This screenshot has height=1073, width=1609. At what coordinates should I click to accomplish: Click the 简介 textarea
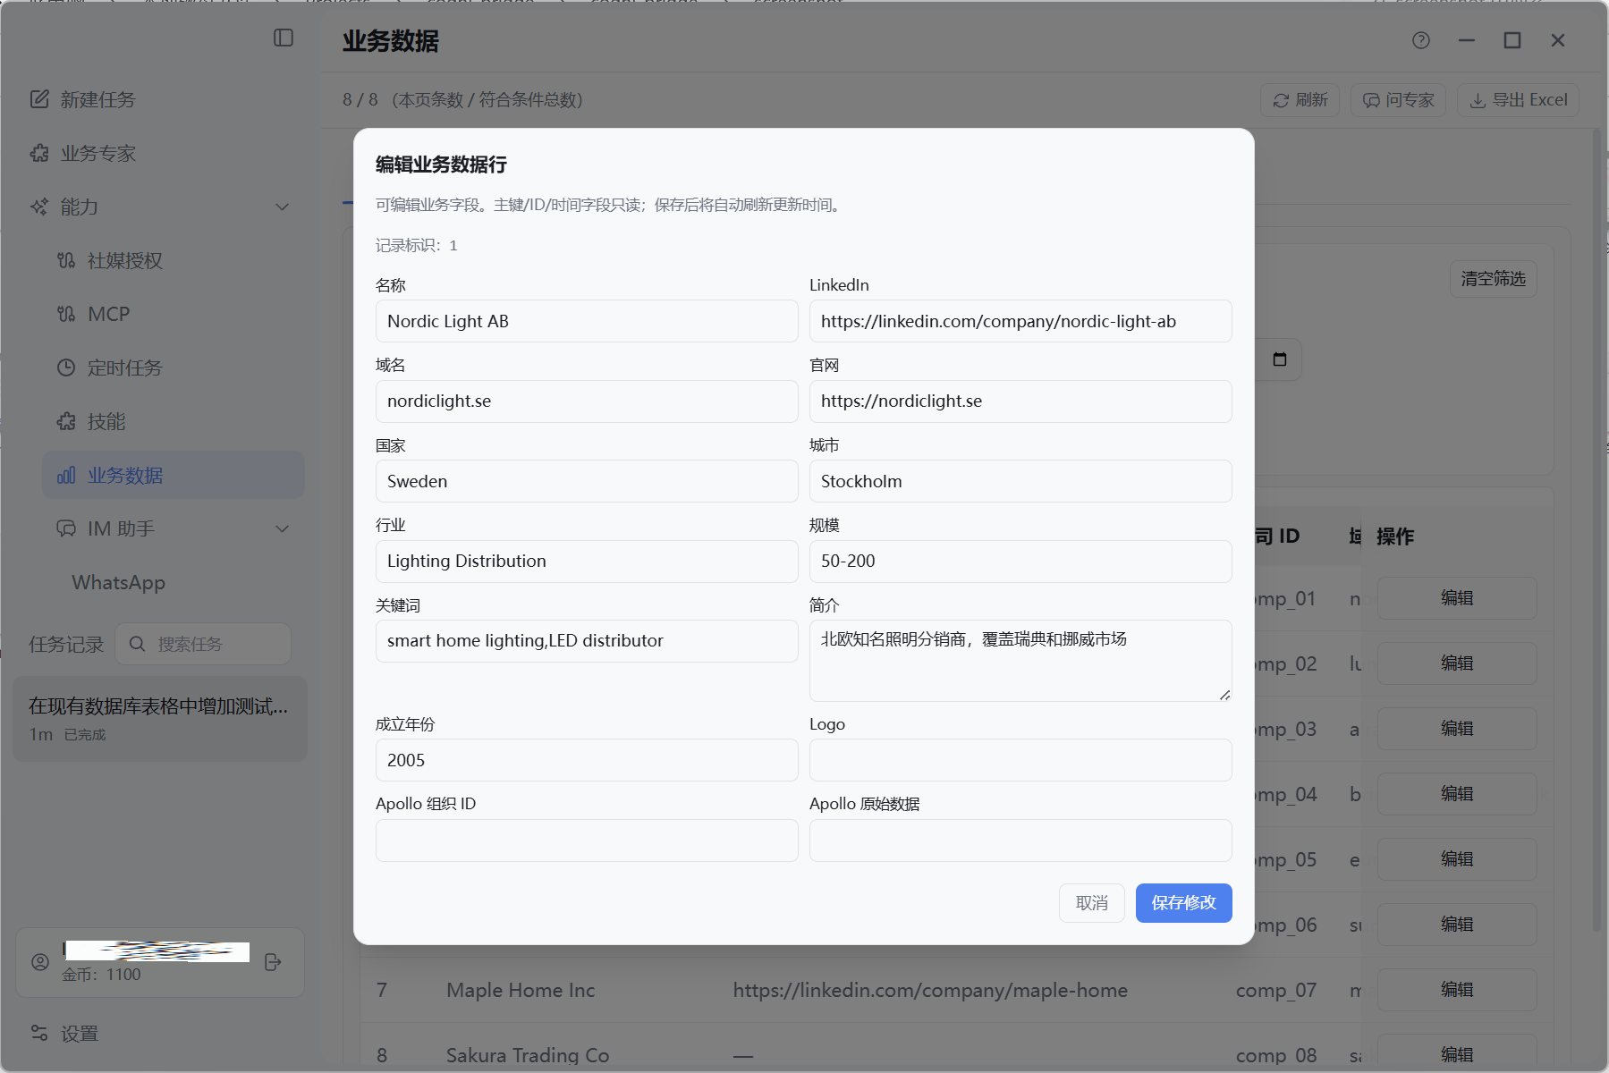click(1020, 661)
